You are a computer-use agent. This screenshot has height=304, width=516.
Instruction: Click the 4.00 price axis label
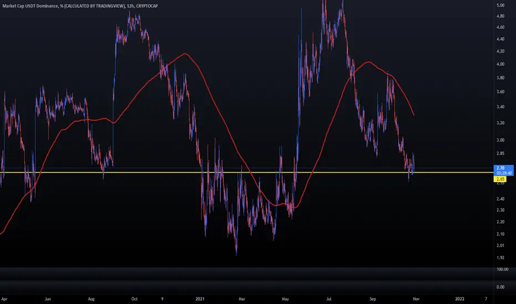coord(500,64)
